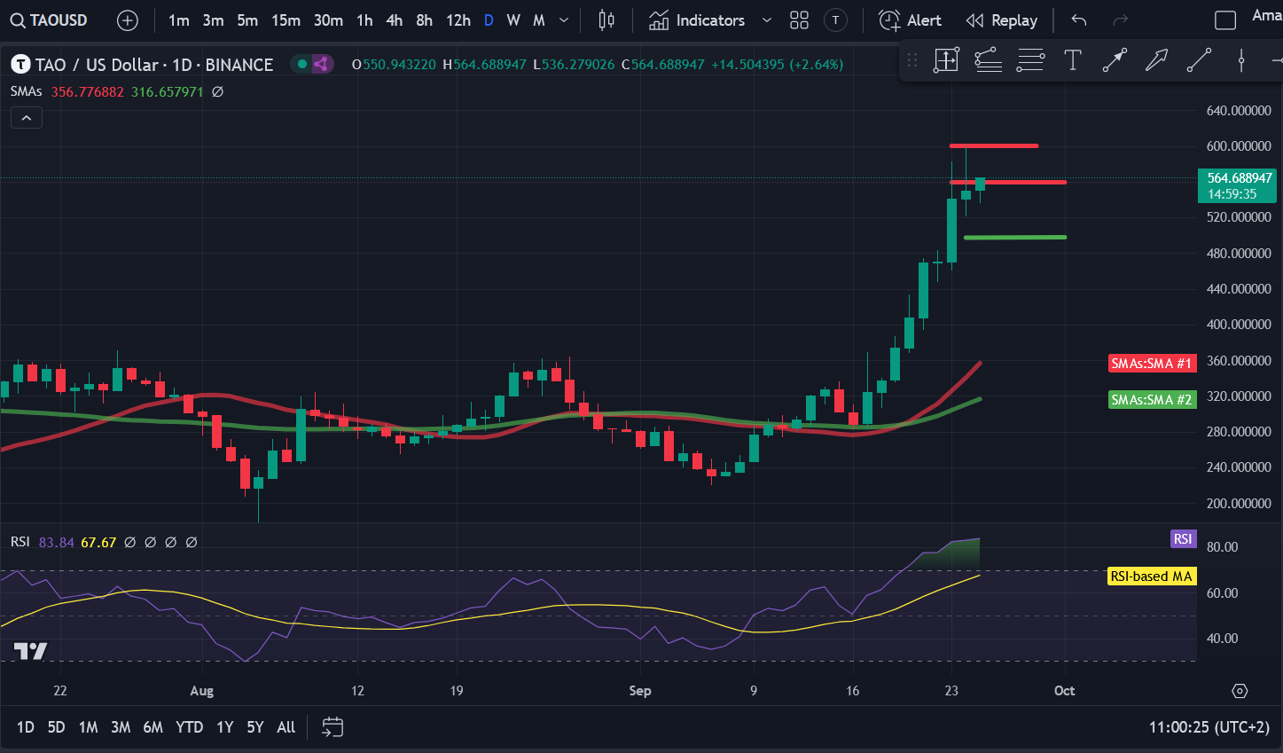
Task: Set the date range to 5D
Action: 56,727
